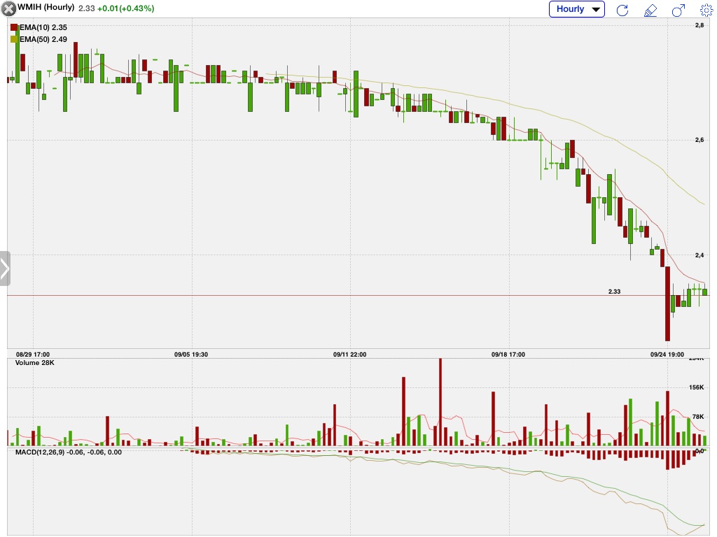Click the 2,8 price axis label
Viewport: 717px width, 537px height.
pyautogui.click(x=699, y=26)
